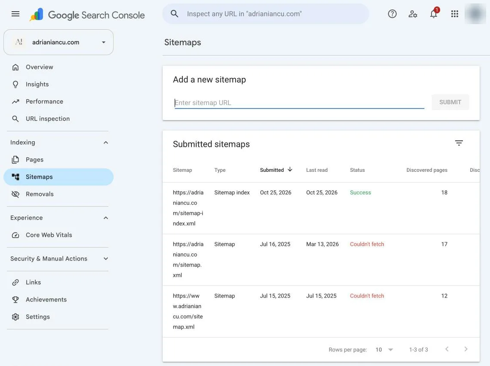Go to the previous page of sitemaps

coord(447,349)
